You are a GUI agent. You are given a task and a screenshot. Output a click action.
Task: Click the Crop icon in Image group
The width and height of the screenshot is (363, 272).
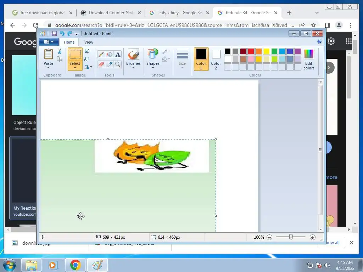87,51
